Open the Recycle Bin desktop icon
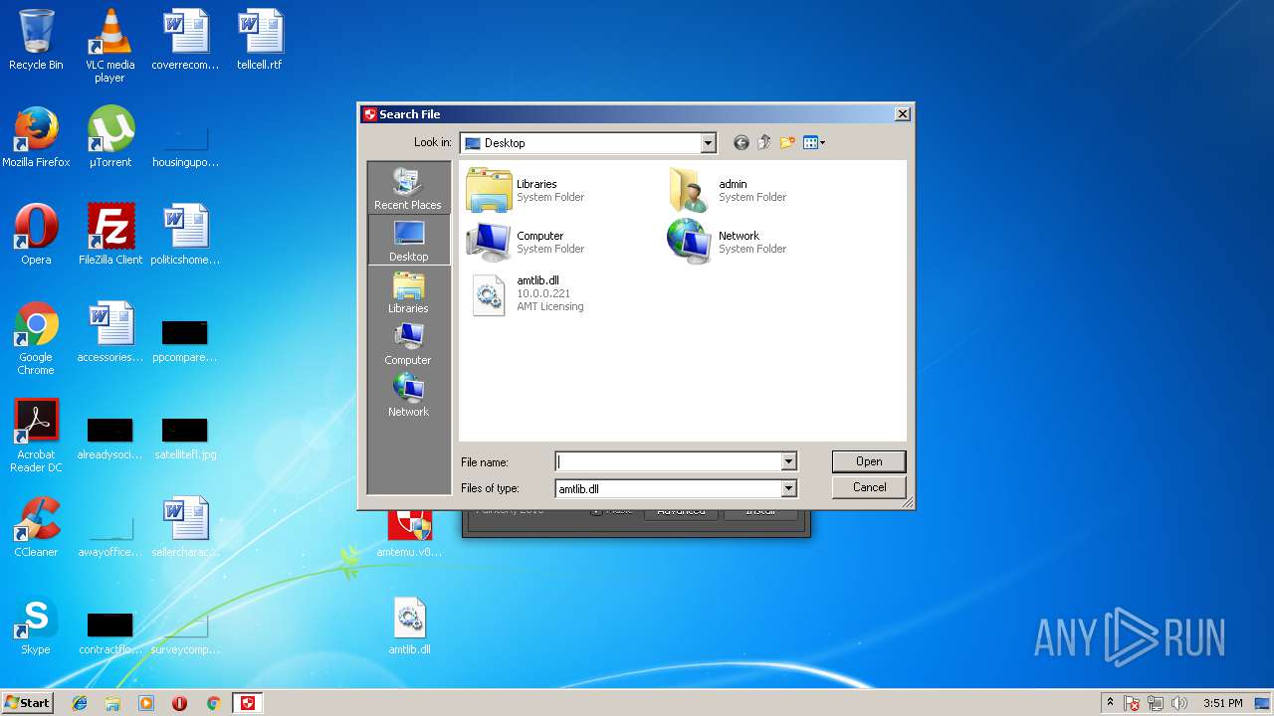Viewport: 1274px width, 716px height. click(x=36, y=40)
